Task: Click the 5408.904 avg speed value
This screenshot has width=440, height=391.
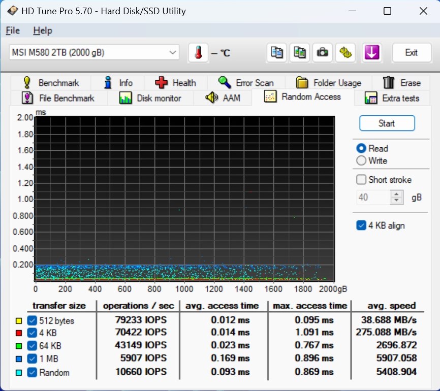Action: point(396,372)
